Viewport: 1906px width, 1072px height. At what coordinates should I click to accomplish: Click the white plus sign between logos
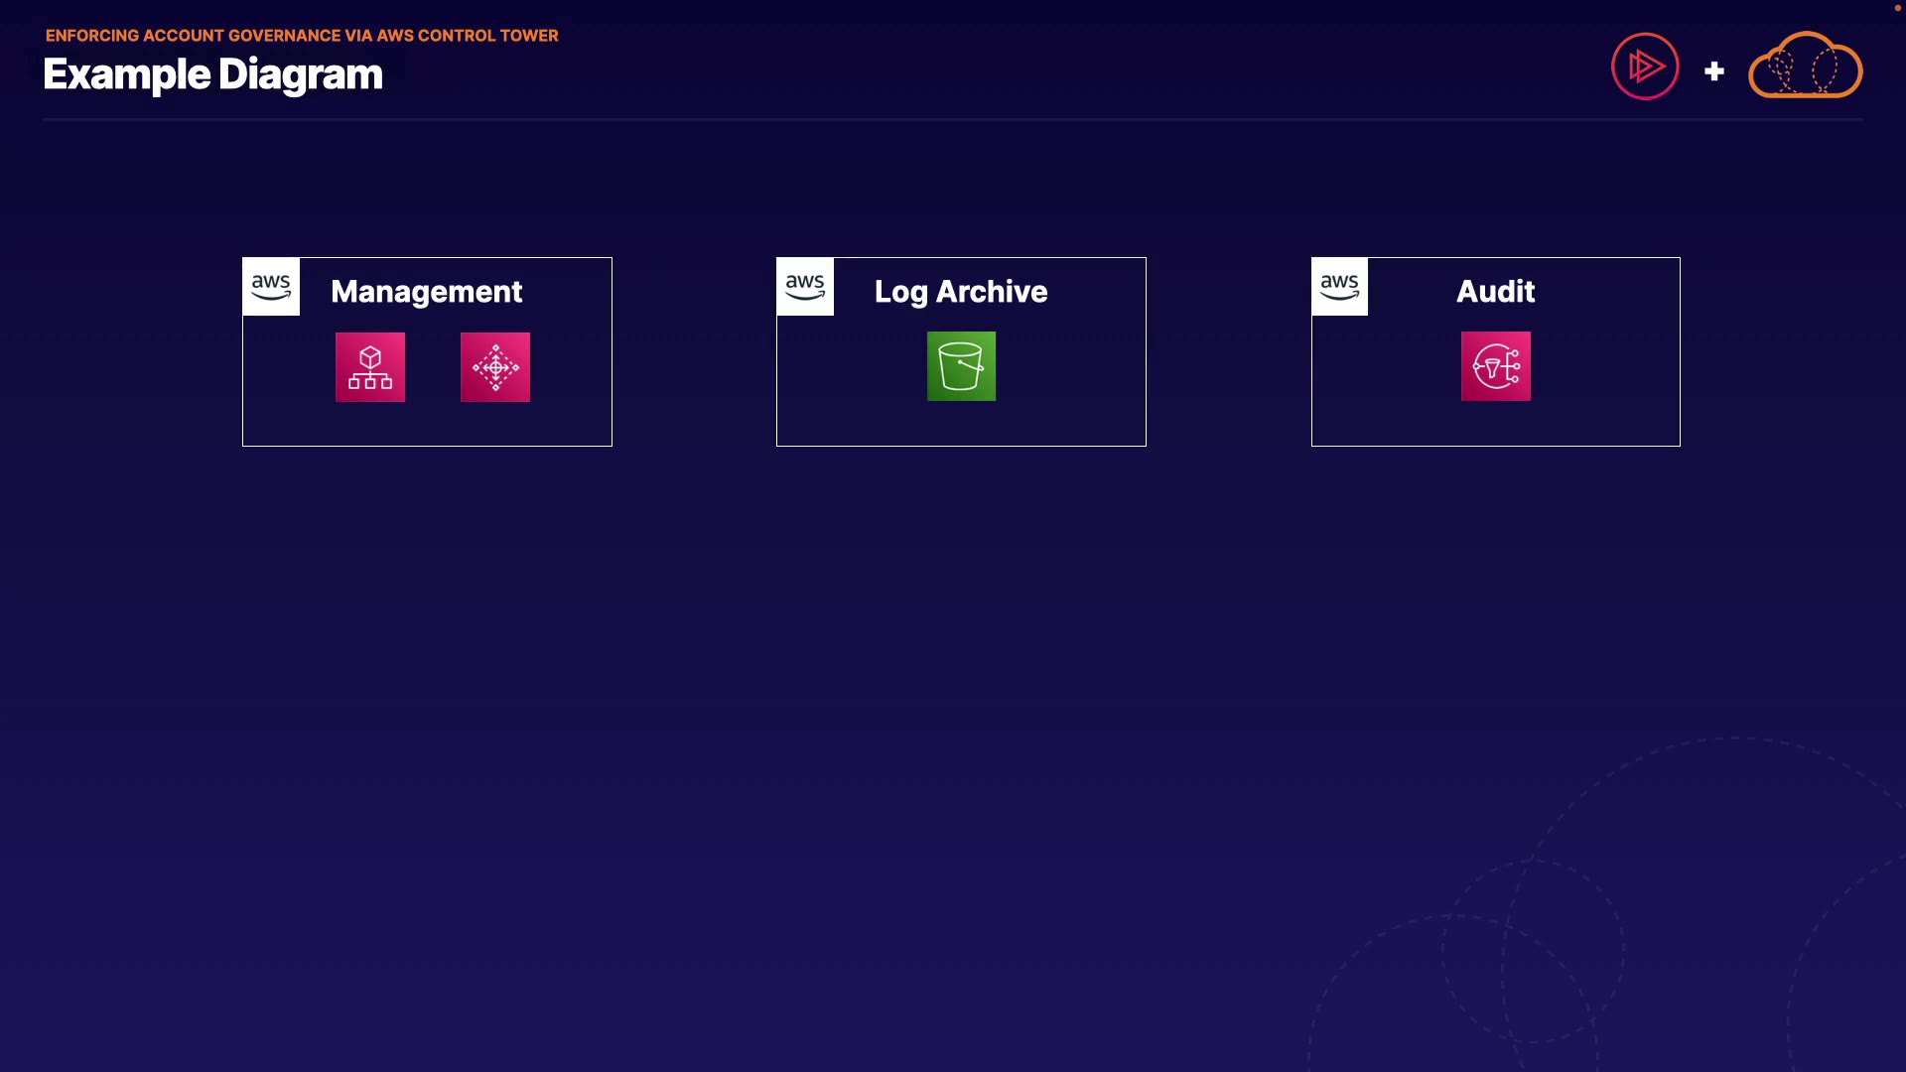(x=1713, y=71)
